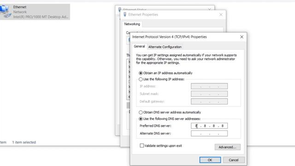This screenshot has height=166, width=295.
Task: Click the Cancel button
Action: tap(234, 160)
